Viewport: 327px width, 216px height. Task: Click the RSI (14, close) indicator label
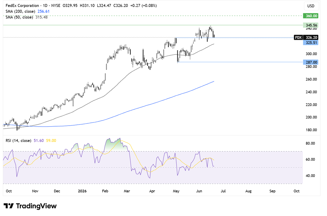18,141
